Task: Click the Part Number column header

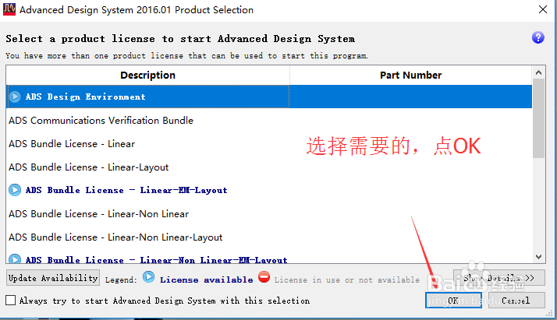Action: [410, 75]
